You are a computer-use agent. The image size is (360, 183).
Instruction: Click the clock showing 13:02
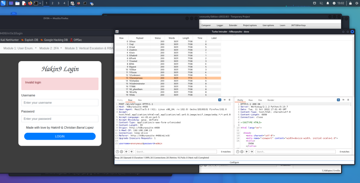coord(341,3)
